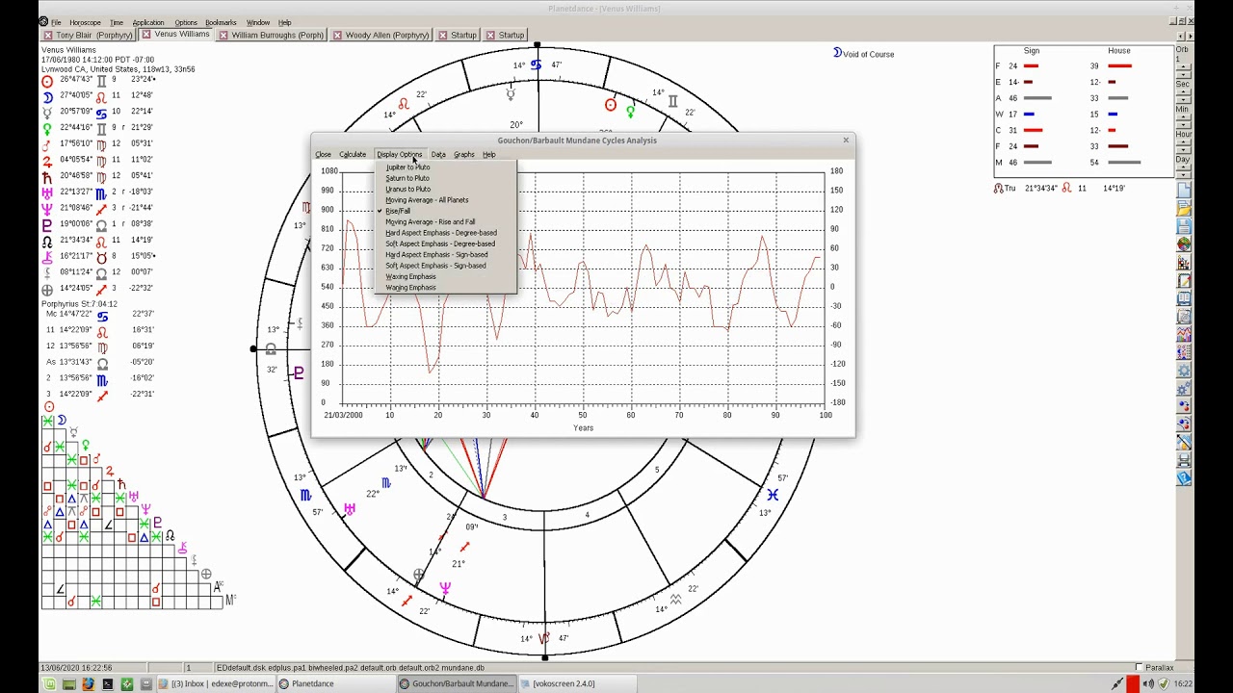Close the William Burroughs tab with its X icon
Screen dimensions: 1233x693
[223, 36]
